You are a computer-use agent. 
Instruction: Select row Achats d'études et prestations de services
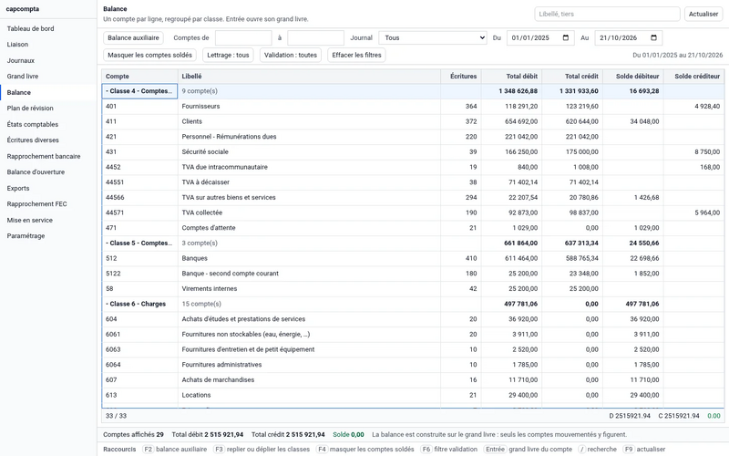tap(413, 319)
